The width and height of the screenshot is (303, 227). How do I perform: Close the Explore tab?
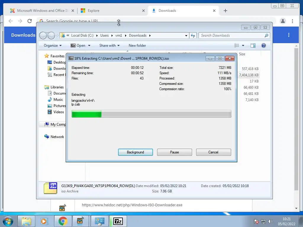144,11
